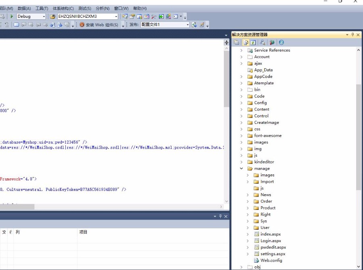Click the editor split window handle
The image size is (363, 270).
coord(226,42)
